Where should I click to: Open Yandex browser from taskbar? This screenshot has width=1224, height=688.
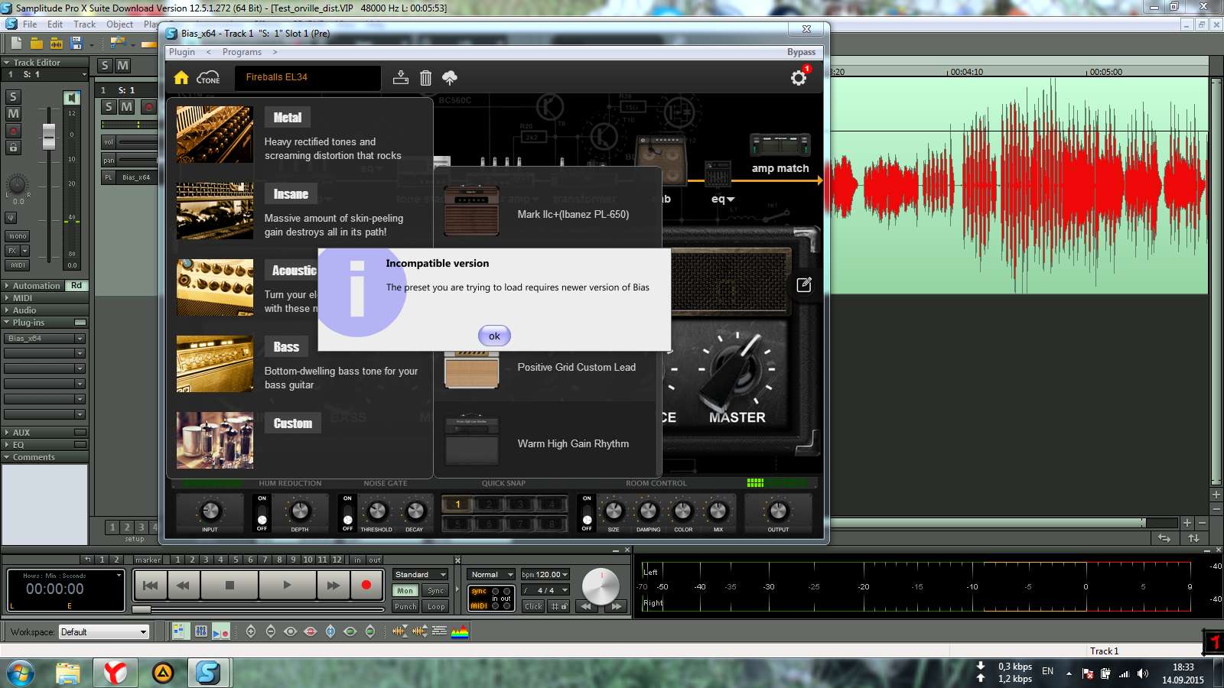click(x=115, y=673)
